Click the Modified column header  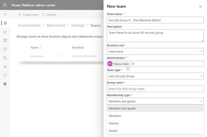pyautogui.click(x=78, y=48)
